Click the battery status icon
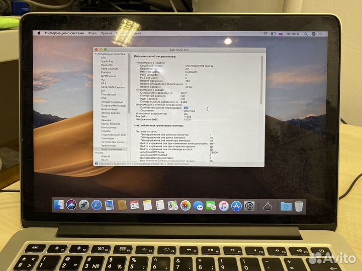The height and width of the screenshot is (271, 362). click(x=274, y=34)
